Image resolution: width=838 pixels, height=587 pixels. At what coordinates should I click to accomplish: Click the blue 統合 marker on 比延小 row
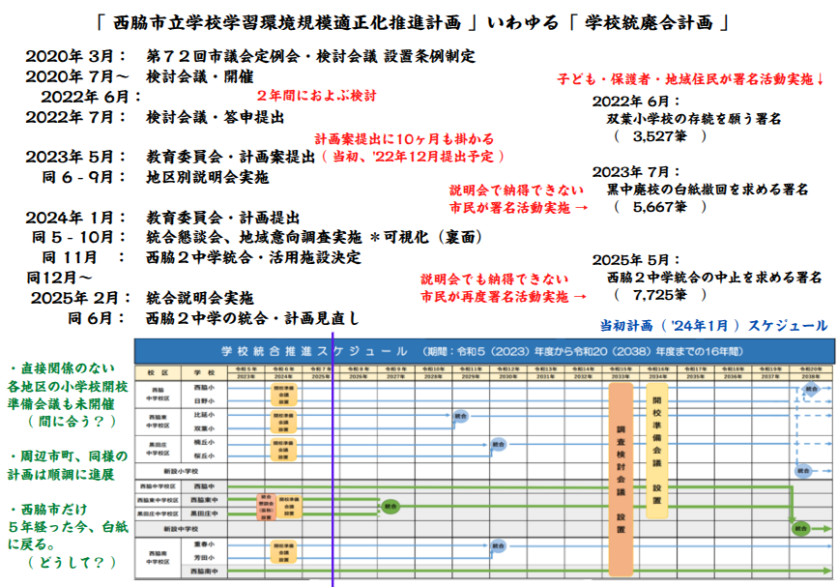461,417
